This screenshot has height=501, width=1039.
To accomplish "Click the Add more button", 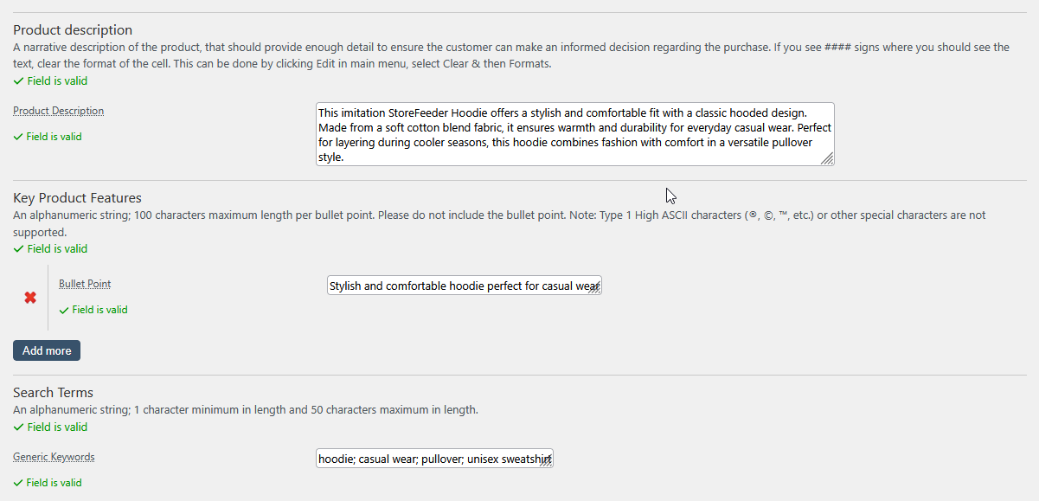I will [47, 350].
